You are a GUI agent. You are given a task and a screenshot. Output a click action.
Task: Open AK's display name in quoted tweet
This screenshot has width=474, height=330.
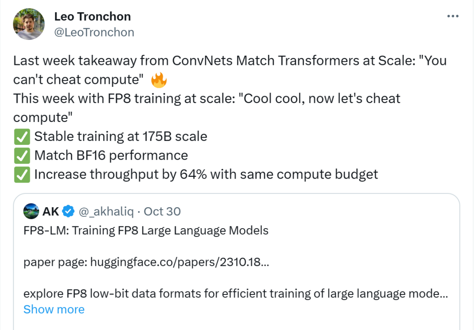point(51,212)
